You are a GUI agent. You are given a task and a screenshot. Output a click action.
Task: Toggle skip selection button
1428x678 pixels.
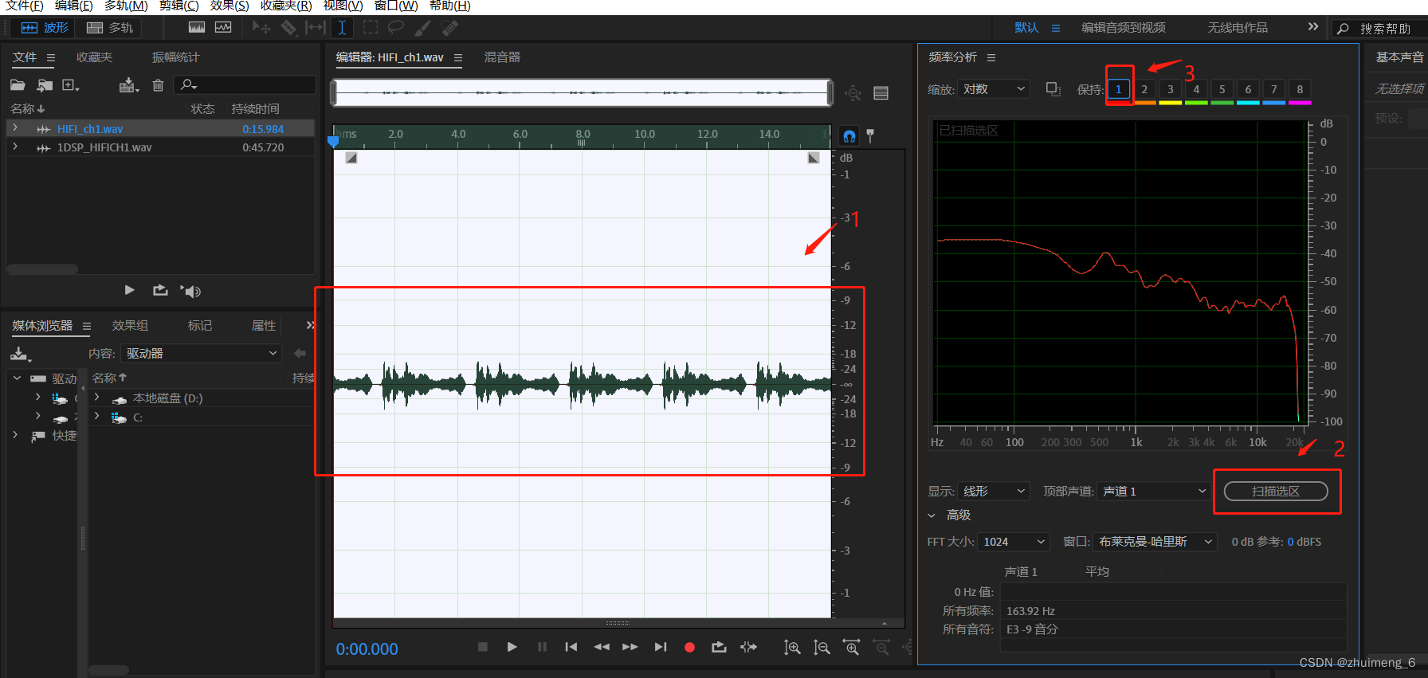748,647
